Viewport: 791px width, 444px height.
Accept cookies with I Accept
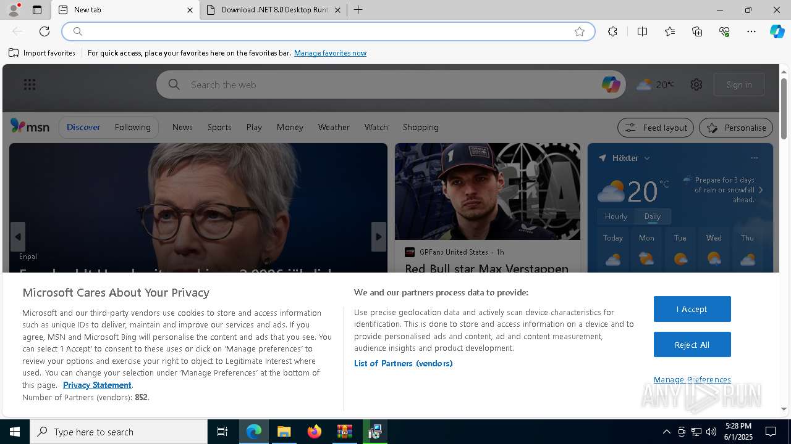coord(692,309)
